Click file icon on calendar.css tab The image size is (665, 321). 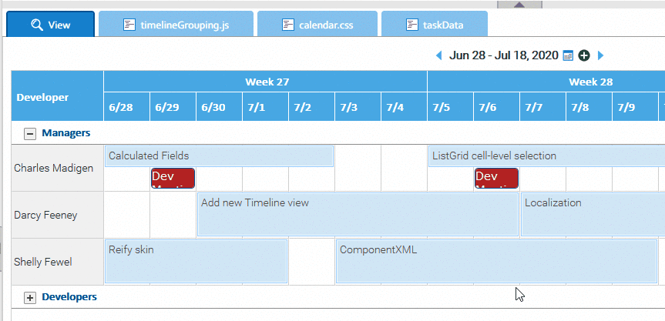point(288,25)
